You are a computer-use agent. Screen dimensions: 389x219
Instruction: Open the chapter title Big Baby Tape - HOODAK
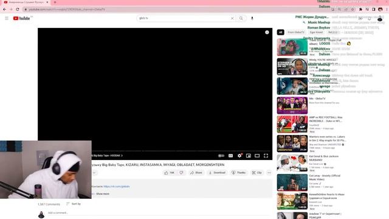[x=107, y=156]
